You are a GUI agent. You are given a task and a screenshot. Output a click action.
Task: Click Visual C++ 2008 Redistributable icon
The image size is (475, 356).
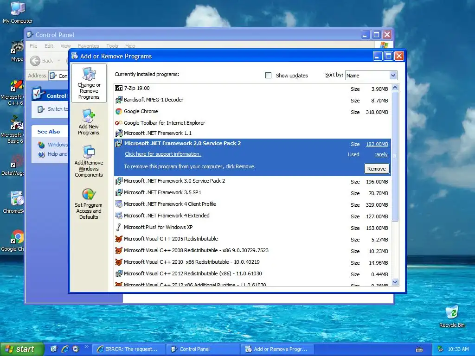coord(119,250)
